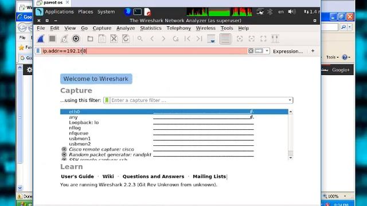Close this capture file with the X icon
This screenshot has height=206, width=367.
114,39
